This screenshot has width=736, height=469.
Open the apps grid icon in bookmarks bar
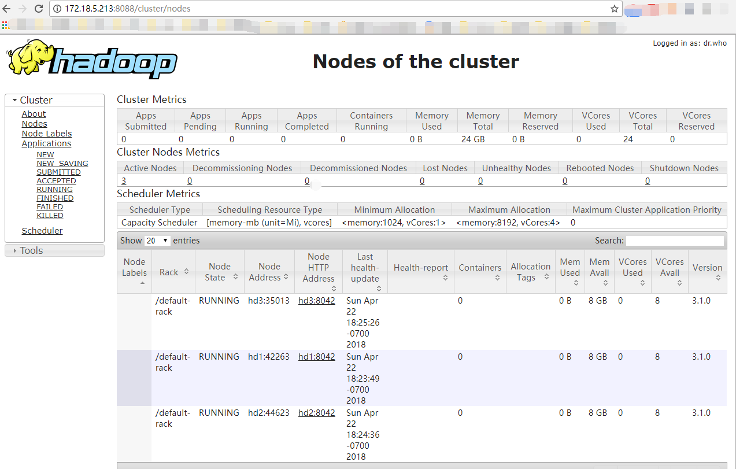click(5, 24)
